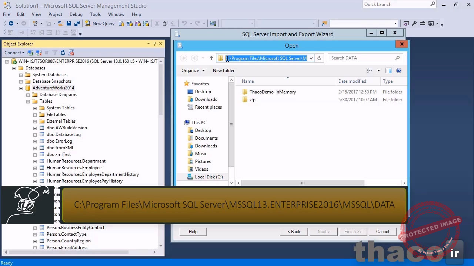Click the Save All disk icon
The height and width of the screenshot is (266, 474).
[77, 24]
